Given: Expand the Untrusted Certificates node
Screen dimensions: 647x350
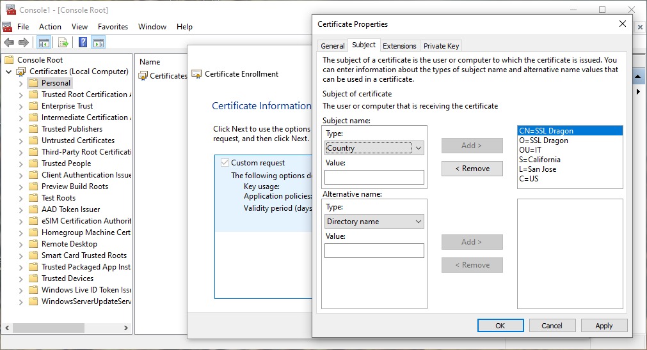Looking at the screenshot, I should click(x=20, y=141).
